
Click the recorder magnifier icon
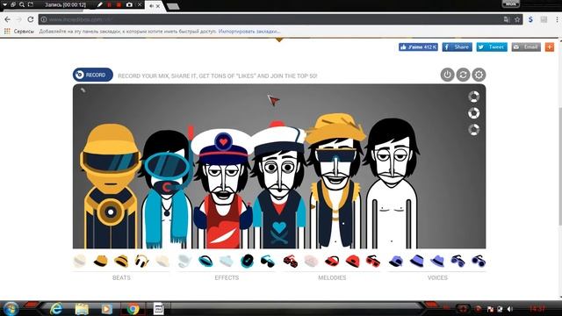point(22,4)
